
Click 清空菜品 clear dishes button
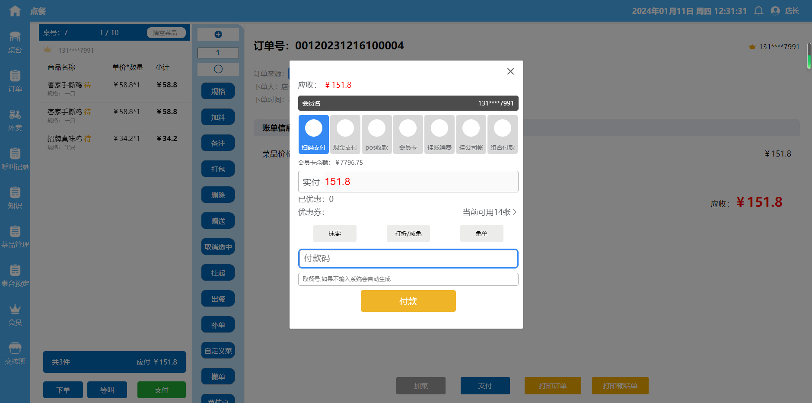click(166, 33)
